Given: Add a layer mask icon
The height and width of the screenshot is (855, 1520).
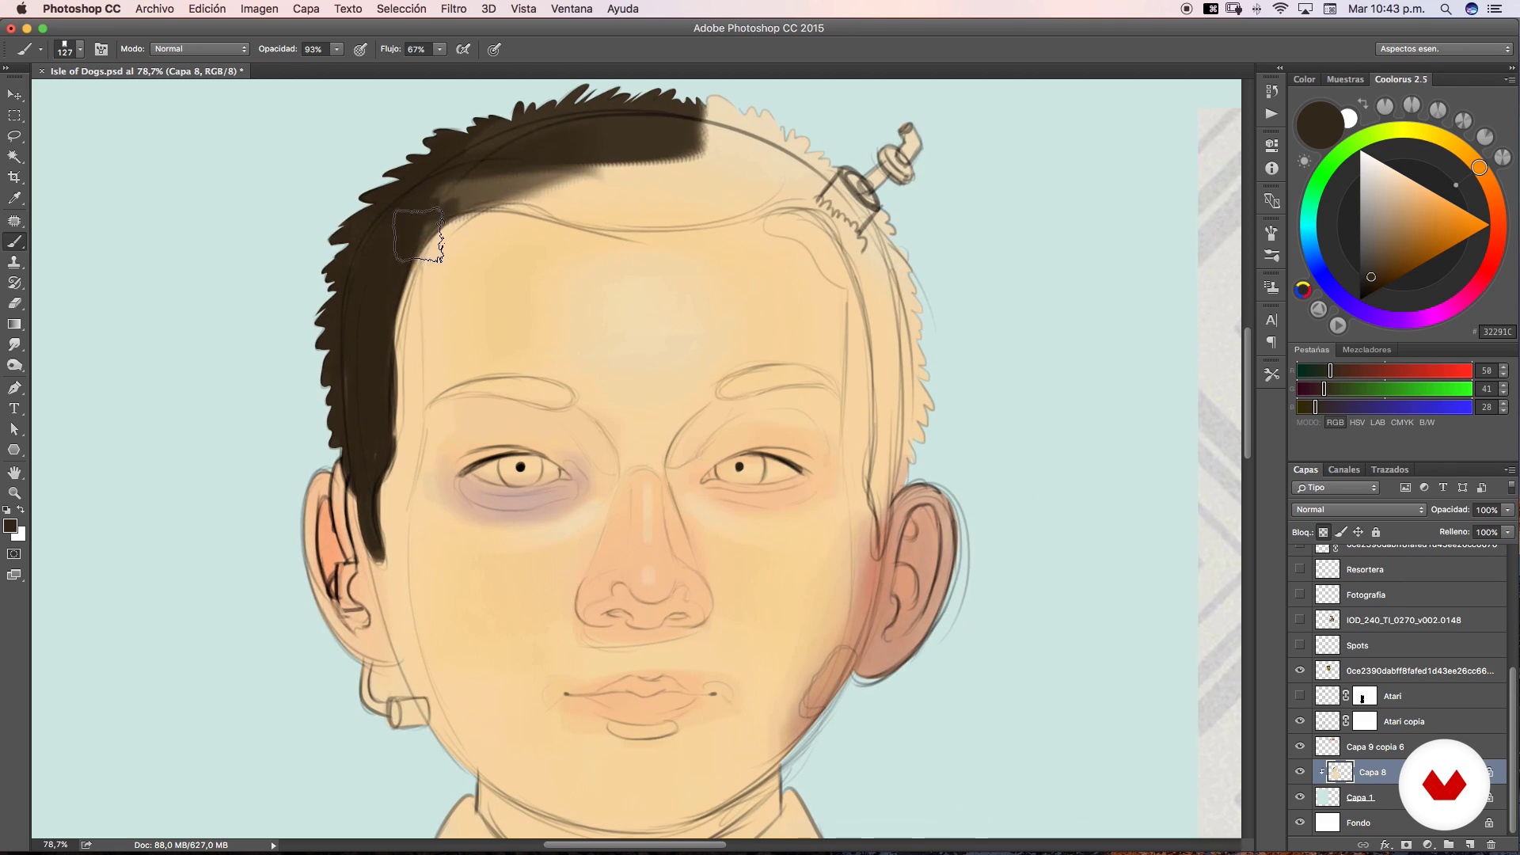Looking at the screenshot, I should click(x=1406, y=845).
